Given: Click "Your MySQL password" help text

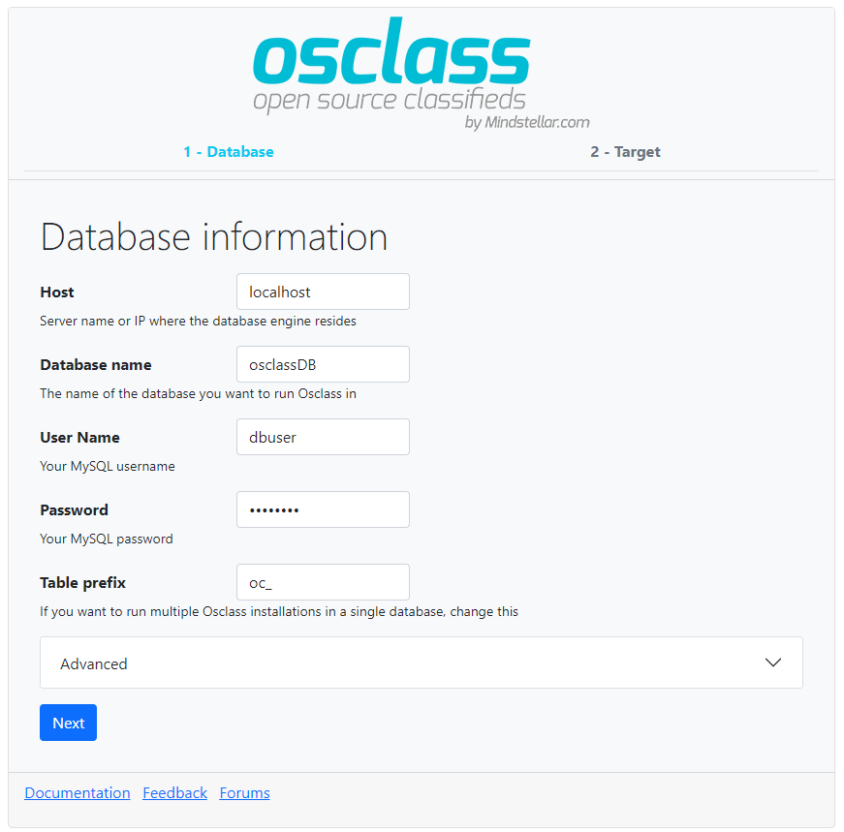Looking at the screenshot, I should point(107,539).
